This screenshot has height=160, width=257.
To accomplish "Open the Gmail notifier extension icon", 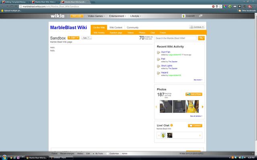I will (x=250, y=6).
